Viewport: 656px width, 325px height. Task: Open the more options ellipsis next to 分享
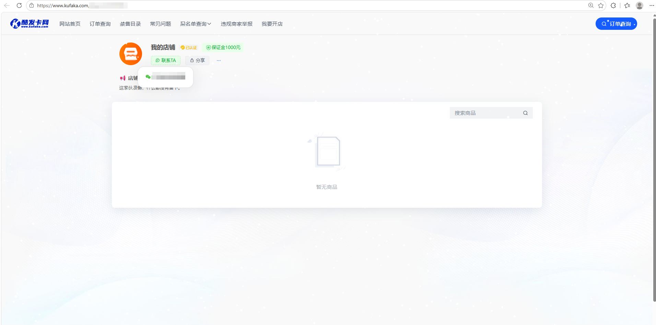coord(219,60)
